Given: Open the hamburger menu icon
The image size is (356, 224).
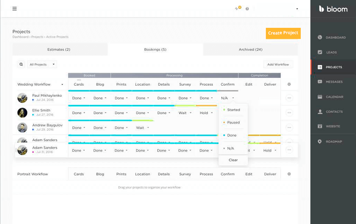Looking at the screenshot, I should tap(14, 9).
